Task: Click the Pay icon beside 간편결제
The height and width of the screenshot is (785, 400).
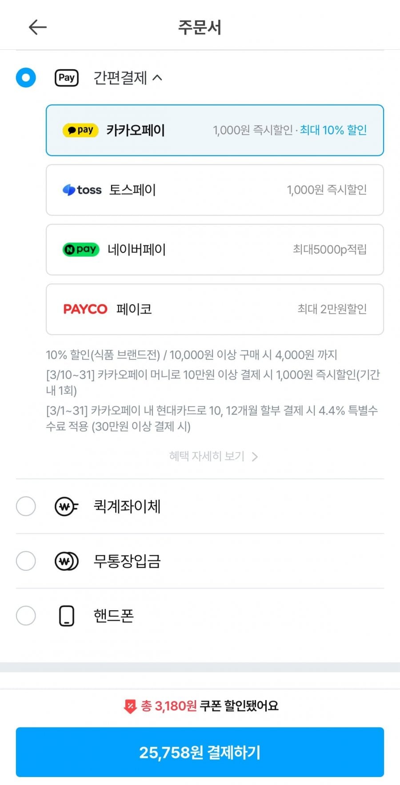Action: (x=66, y=78)
